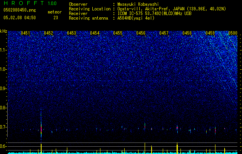The image size is (242, 154).
Task: Click the filename 0502080450.png
Action: click(20, 10)
